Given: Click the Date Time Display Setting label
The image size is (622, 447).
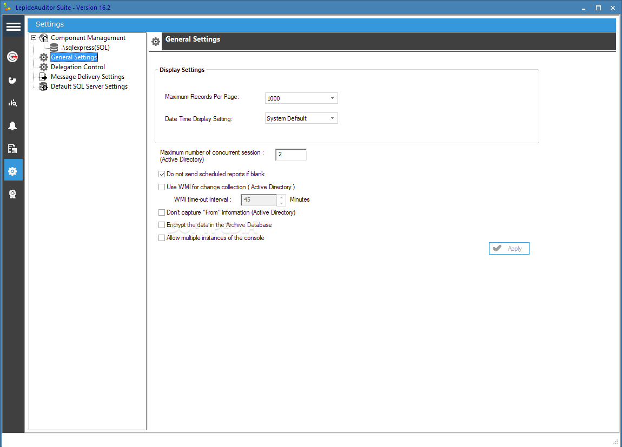Looking at the screenshot, I should (198, 119).
